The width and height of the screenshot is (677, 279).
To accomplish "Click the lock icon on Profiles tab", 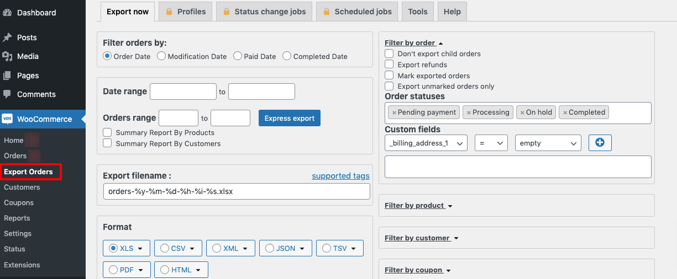I will click(170, 12).
